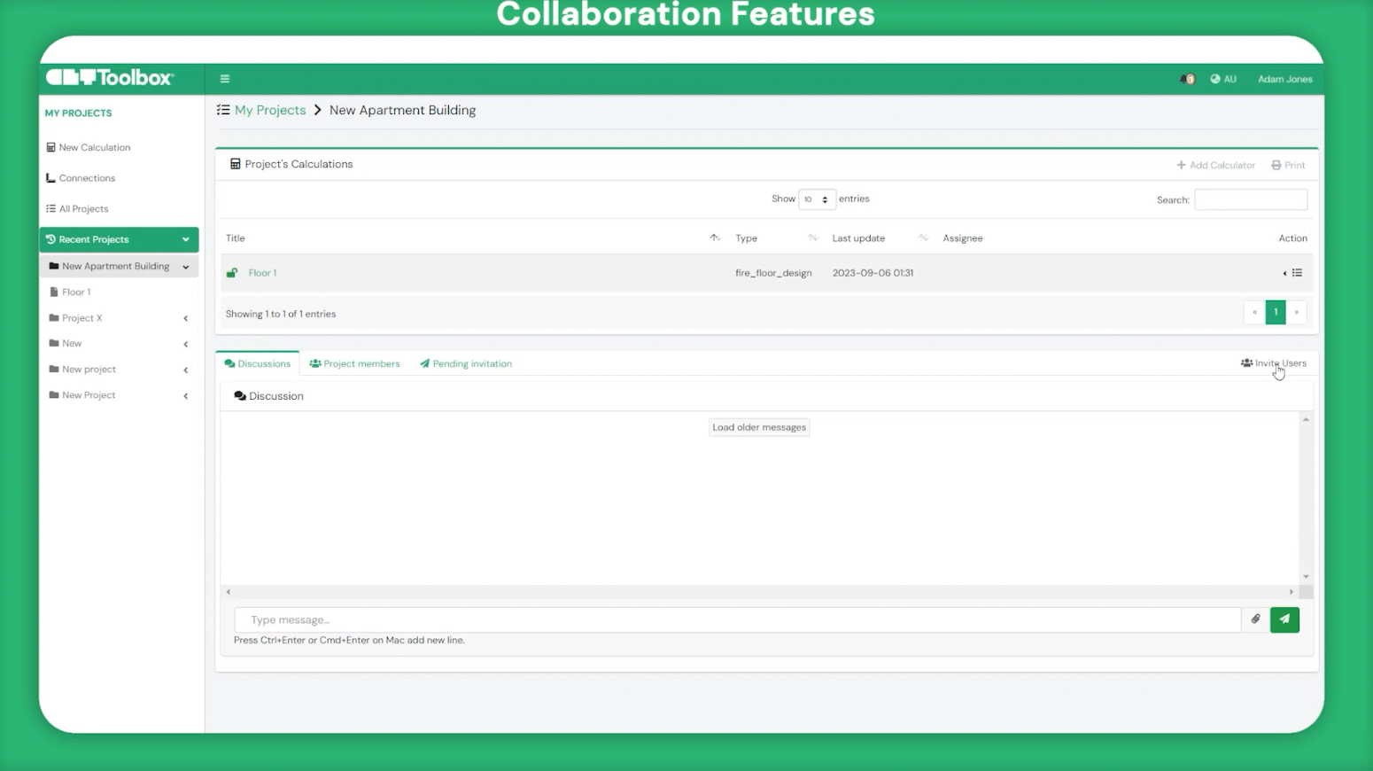Toggle sorting on the Last update column
This screenshot has width=1373, height=771.
(x=921, y=238)
